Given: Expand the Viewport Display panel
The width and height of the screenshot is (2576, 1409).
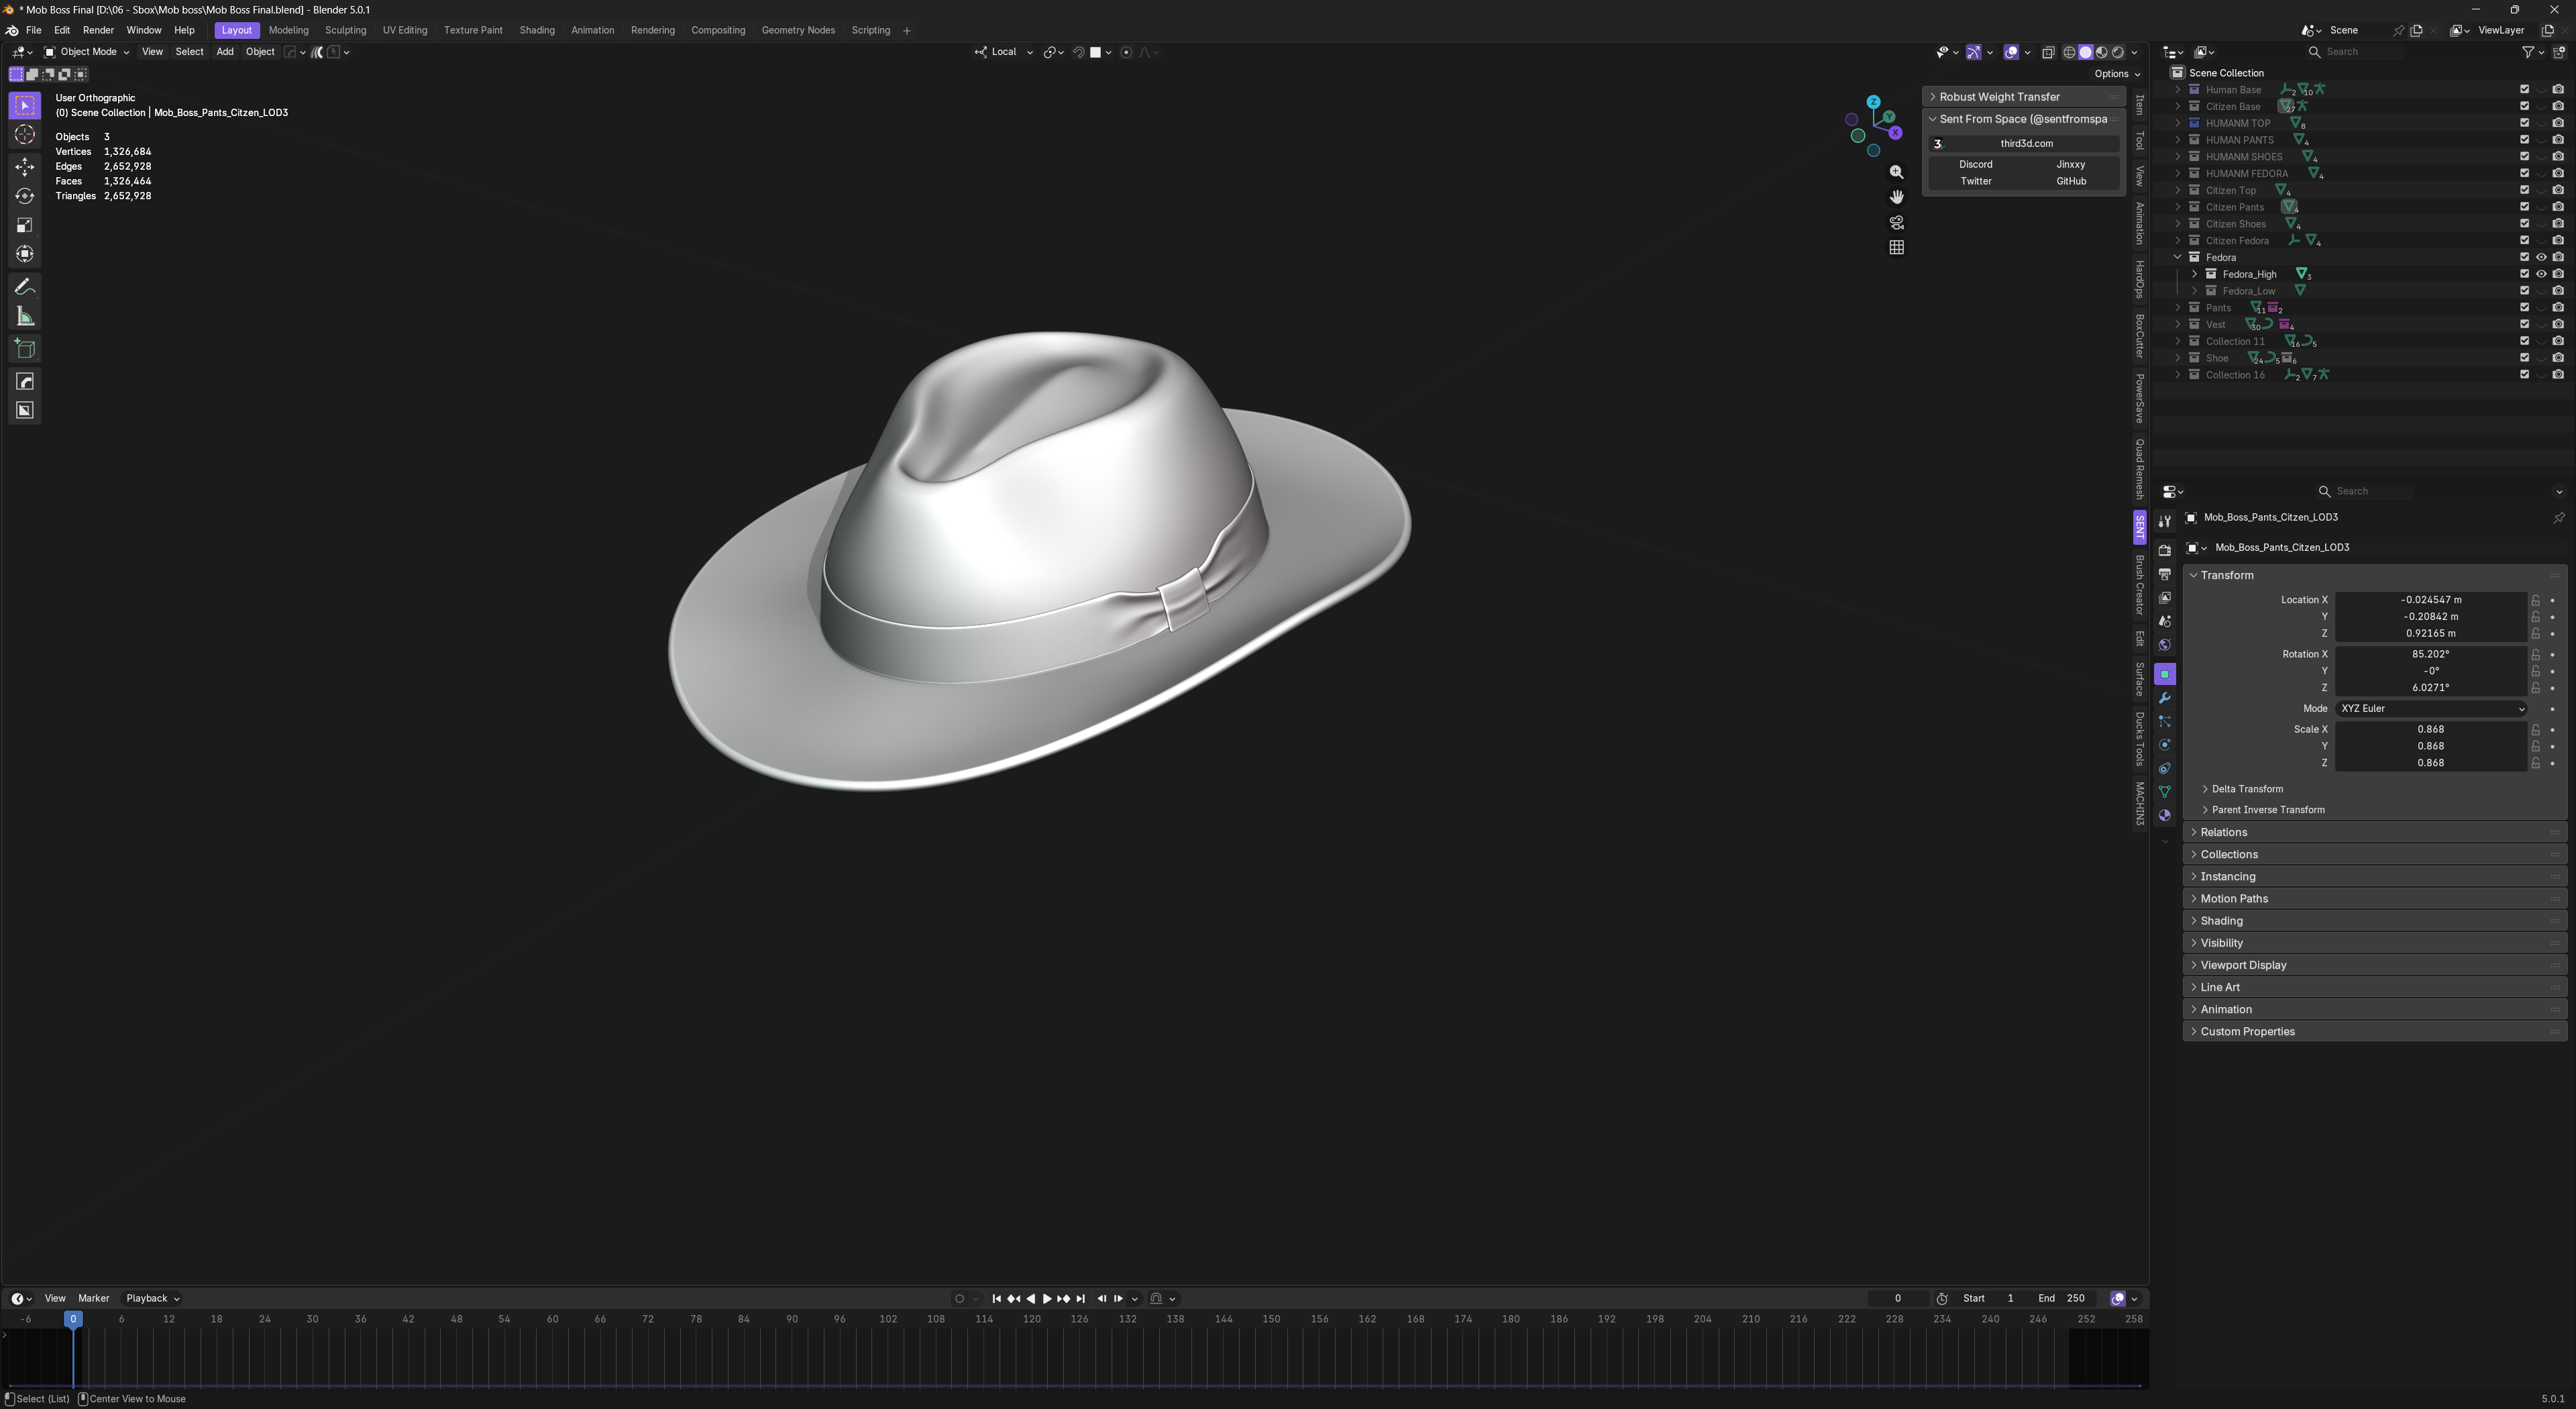Looking at the screenshot, I should pos(2243,965).
